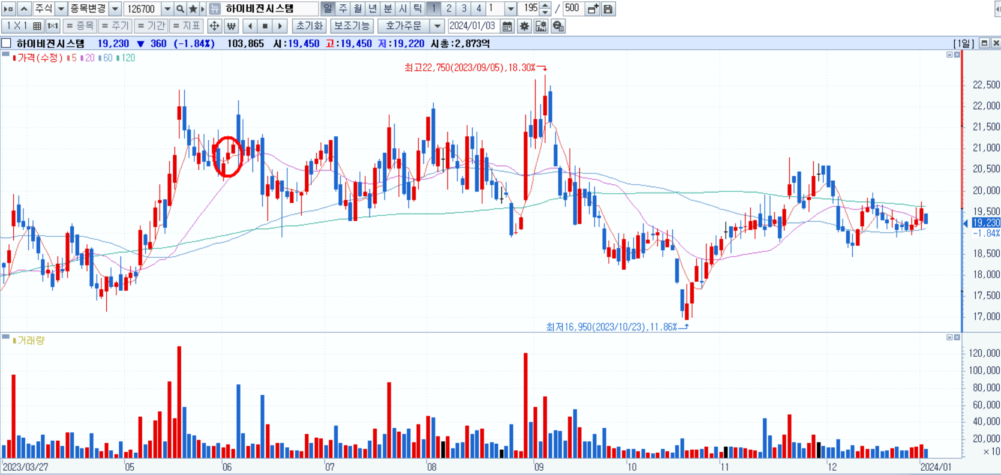Click the stock code field 126700
This screenshot has width=1001, height=475.
click(142, 9)
